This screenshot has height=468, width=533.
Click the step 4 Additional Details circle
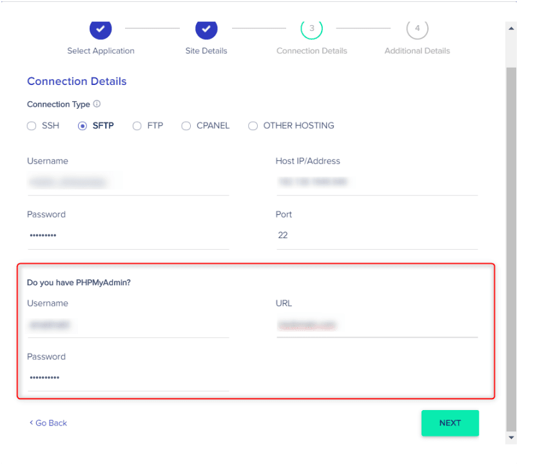[x=417, y=29]
